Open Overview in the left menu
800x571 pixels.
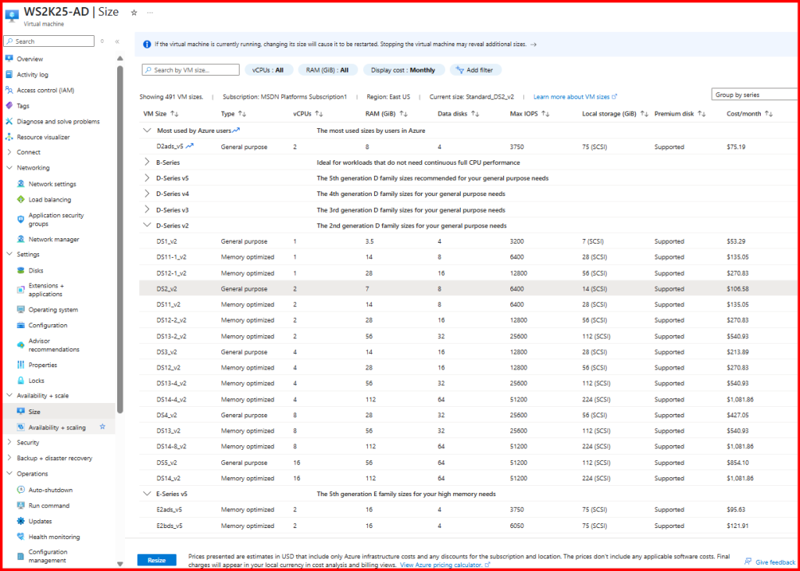click(x=30, y=59)
